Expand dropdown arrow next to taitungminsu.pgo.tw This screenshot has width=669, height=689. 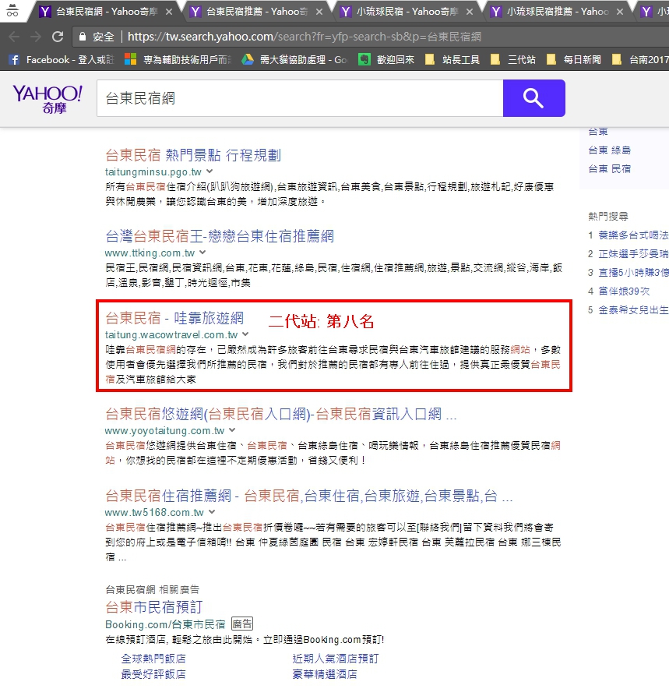coord(210,171)
